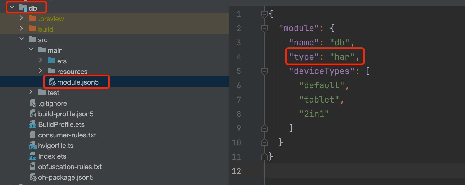Viewport: 465px width, 185px height.
Task: Click the orange .preview folder icon
Action: click(x=32, y=18)
